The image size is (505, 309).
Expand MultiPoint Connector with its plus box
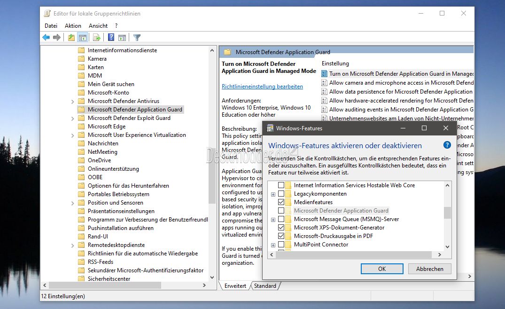(x=273, y=245)
